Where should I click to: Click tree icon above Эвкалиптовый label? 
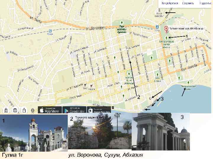click(x=188, y=82)
